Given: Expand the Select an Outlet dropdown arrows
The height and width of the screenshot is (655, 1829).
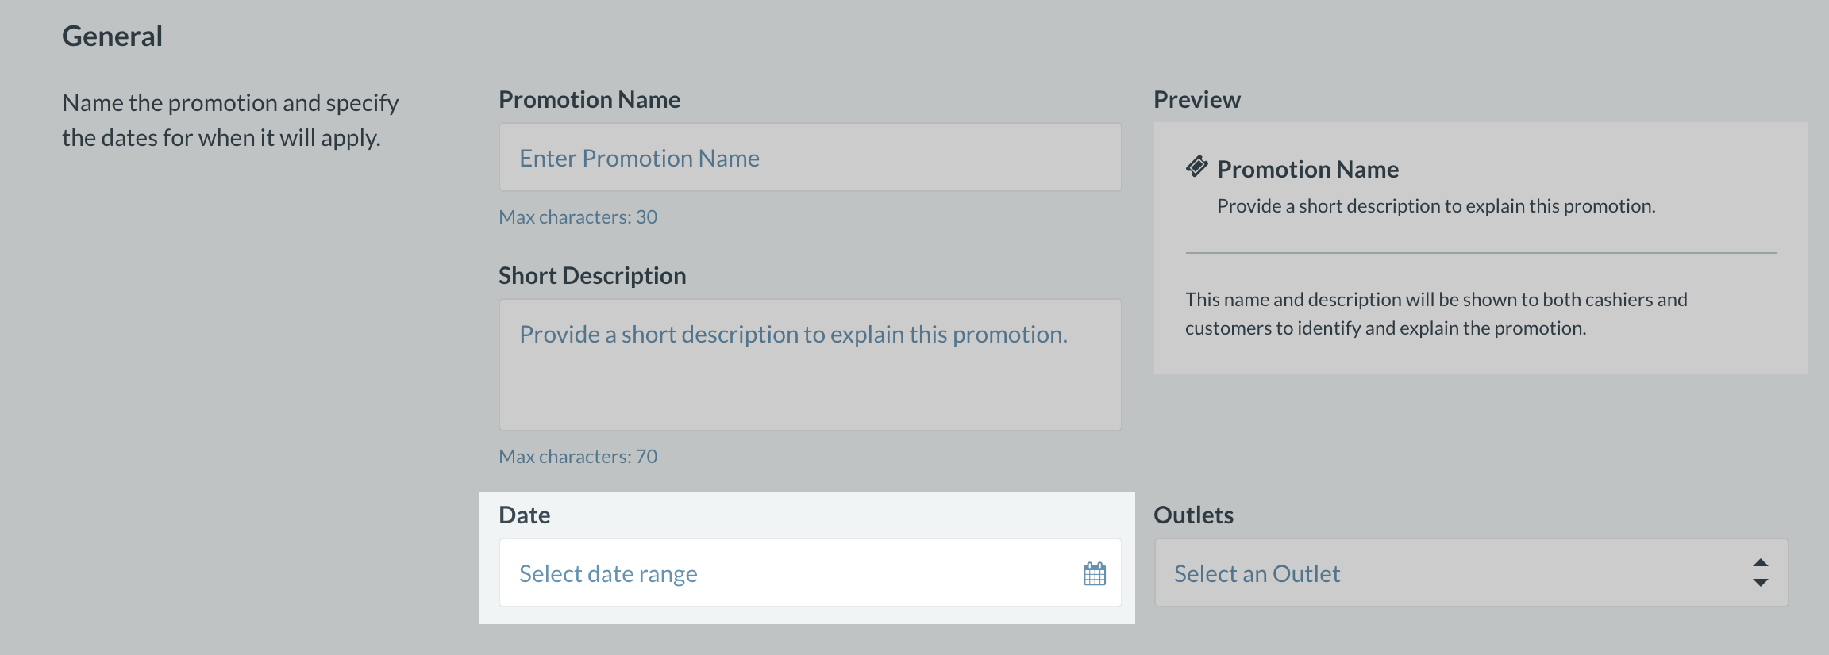Looking at the screenshot, I should point(1760,573).
